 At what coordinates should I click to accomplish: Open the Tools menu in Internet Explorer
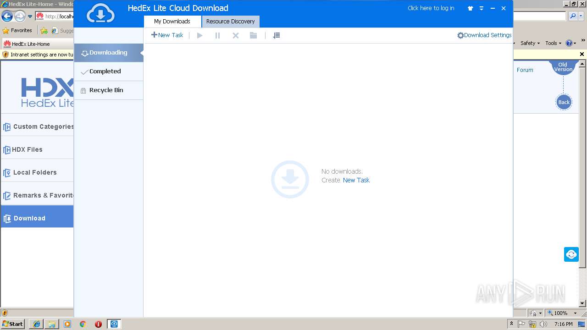click(554, 43)
